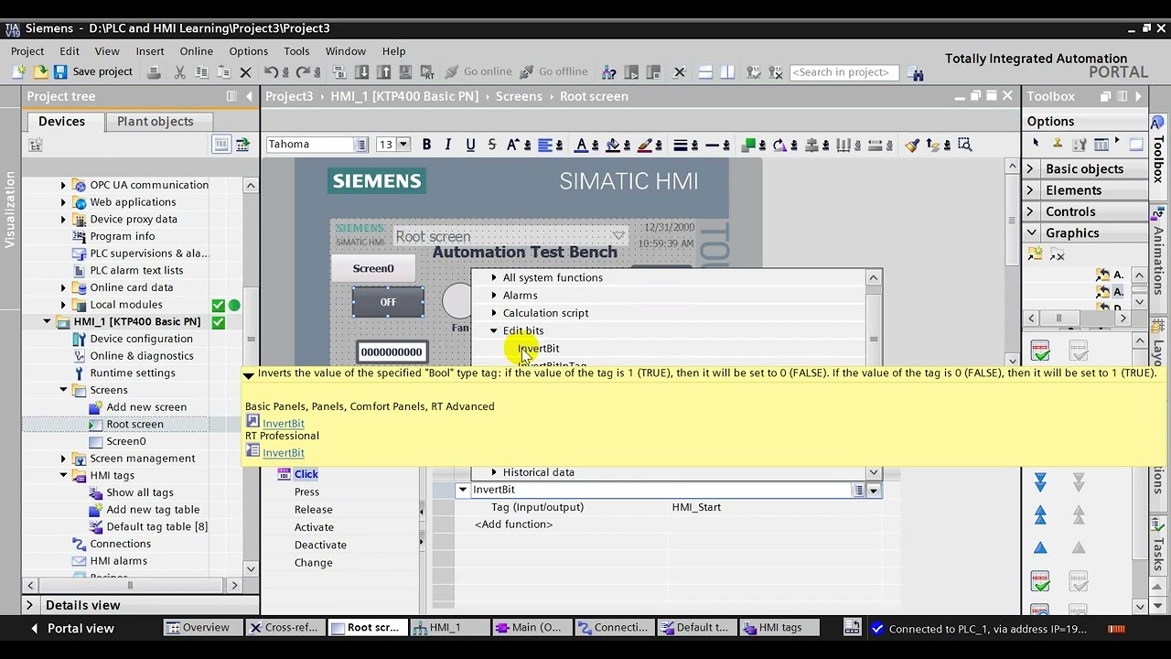Click the Print icon in toolbar
The height and width of the screenshot is (659, 1171).
pos(154,71)
